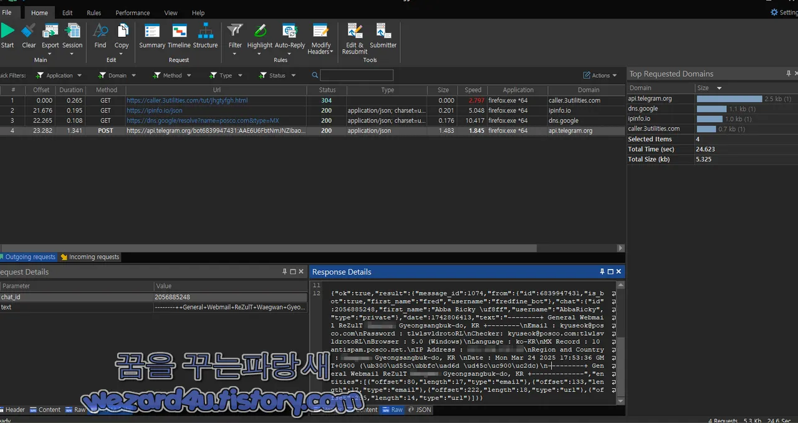Open the ipinfo.io/json request URL
This screenshot has height=423, width=798.
click(x=155, y=110)
